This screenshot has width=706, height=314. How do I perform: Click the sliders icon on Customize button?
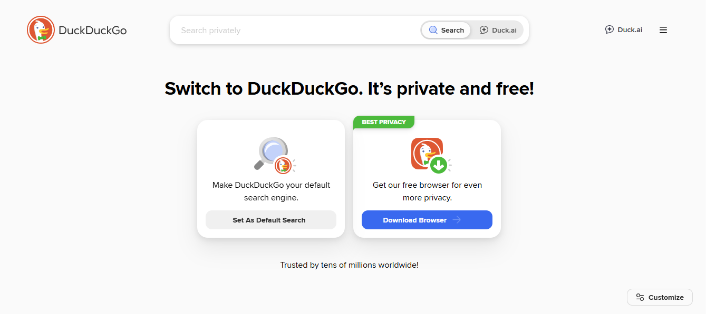click(640, 297)
